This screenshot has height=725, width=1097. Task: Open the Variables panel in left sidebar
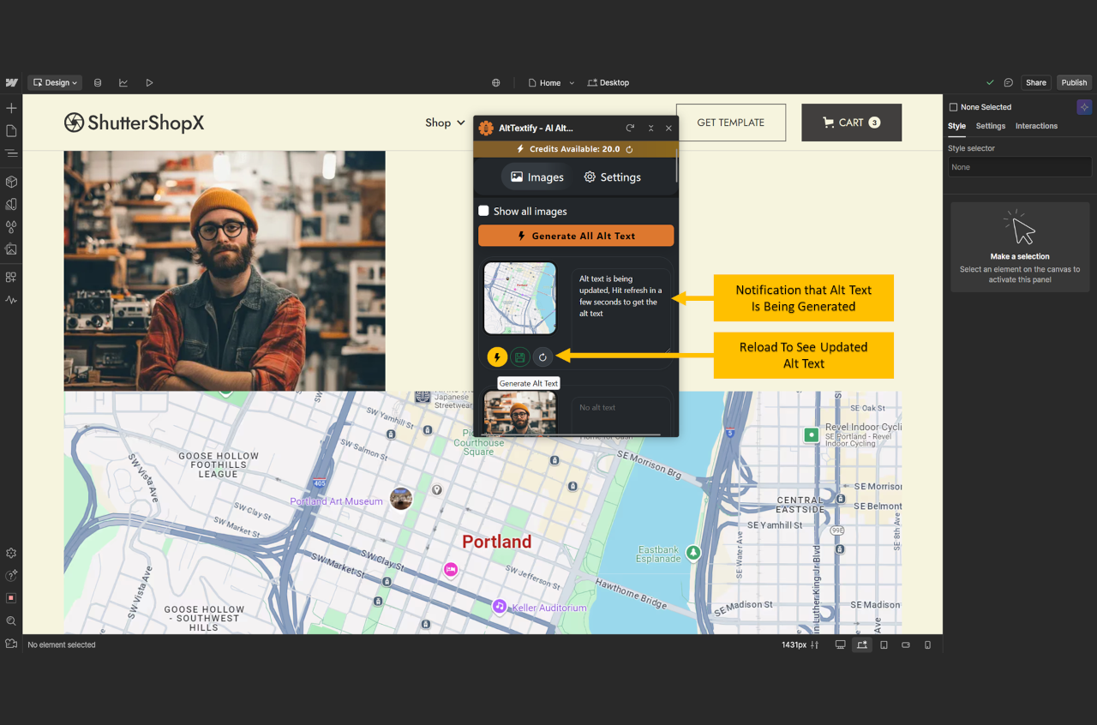click(11, 204)
